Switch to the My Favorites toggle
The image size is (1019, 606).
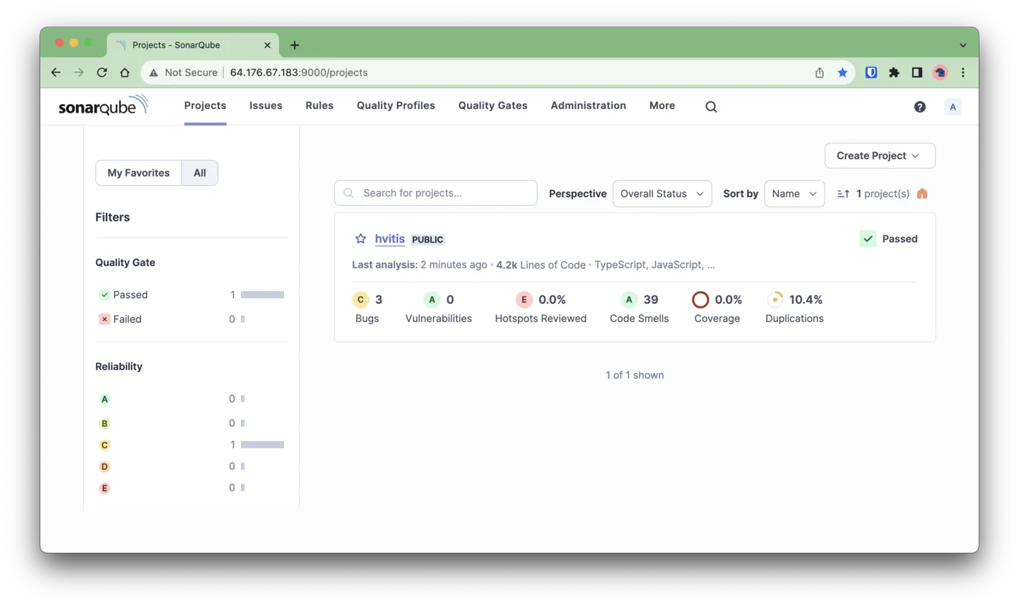pyautogui.click(x=138, y=173)
